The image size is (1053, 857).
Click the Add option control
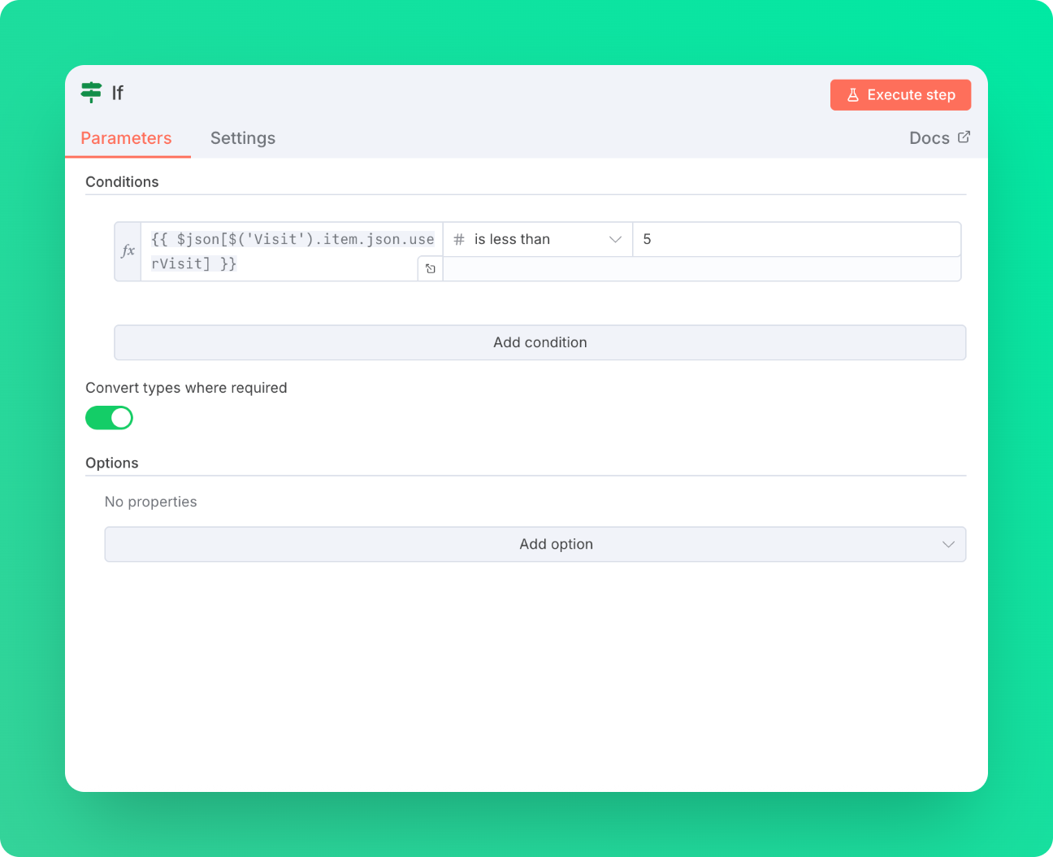pos(557,544)
